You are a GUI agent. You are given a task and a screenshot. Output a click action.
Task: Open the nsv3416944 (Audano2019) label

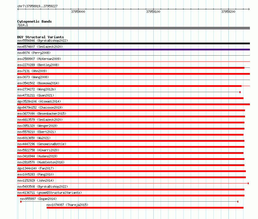37,156
